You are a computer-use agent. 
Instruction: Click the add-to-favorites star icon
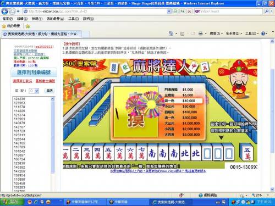[28, 26]
